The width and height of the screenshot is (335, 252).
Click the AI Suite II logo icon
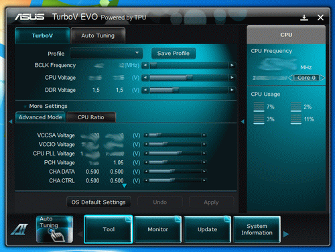click(x=19, y=229)
